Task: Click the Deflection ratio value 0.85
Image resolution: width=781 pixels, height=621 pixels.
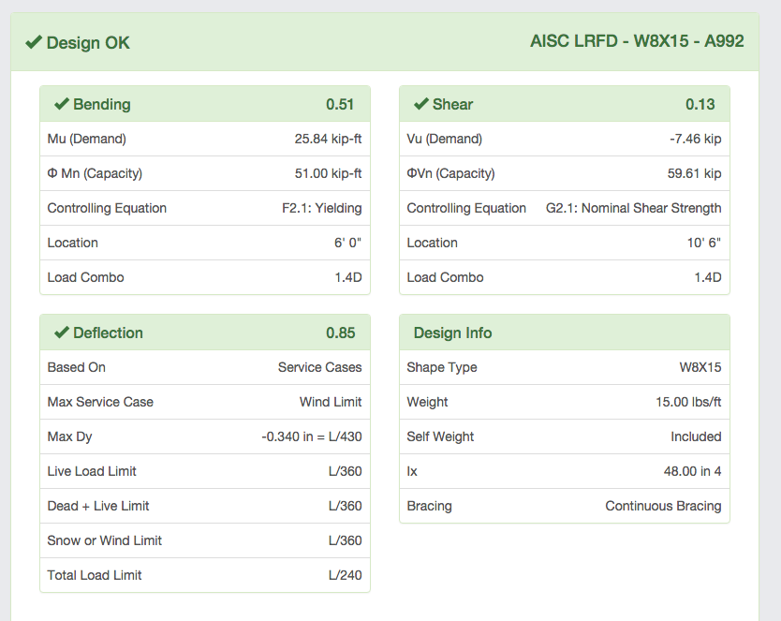Action: coord(340,333)
